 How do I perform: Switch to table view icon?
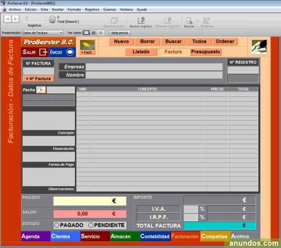[x=101, y=33]
